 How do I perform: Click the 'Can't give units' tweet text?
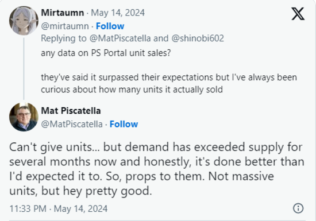coord(157,169)
